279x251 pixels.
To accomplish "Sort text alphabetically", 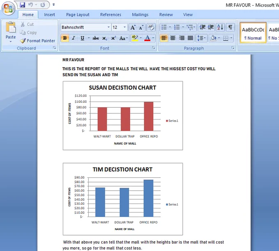I will (x=220, y=27).
